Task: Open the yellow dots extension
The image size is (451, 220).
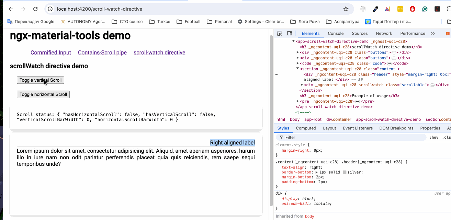Action: pyautogui.click(x=400, y=9)
